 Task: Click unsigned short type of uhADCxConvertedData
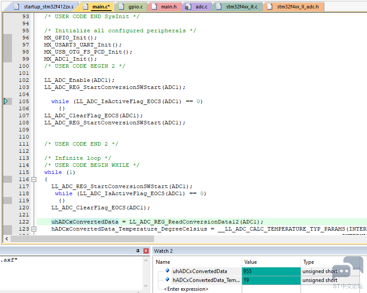(x=320, y=271)
